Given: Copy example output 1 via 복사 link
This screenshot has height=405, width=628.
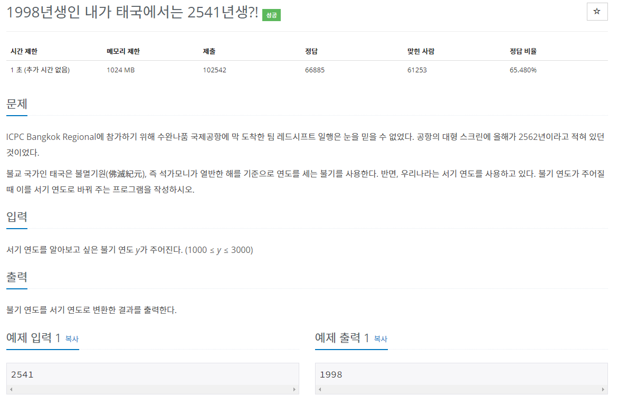Looking at the screenshot, I should 380,339.
